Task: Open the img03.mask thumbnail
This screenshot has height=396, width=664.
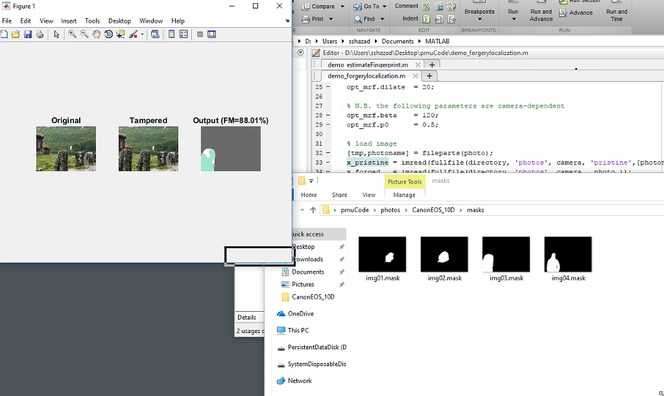Action: pyautogui.click(x=506, y=254)
